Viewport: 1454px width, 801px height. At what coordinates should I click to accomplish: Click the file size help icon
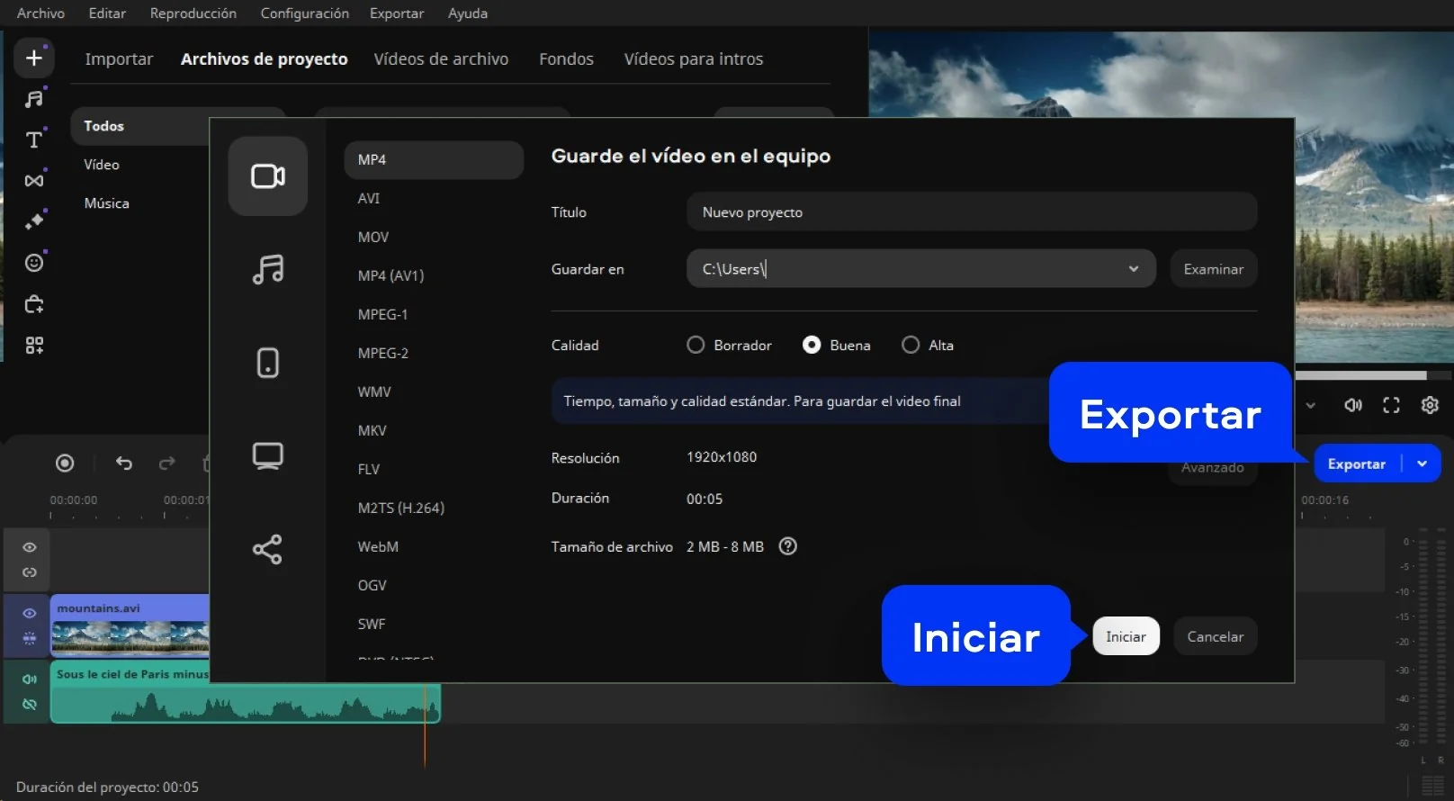[x=787, y=546]
